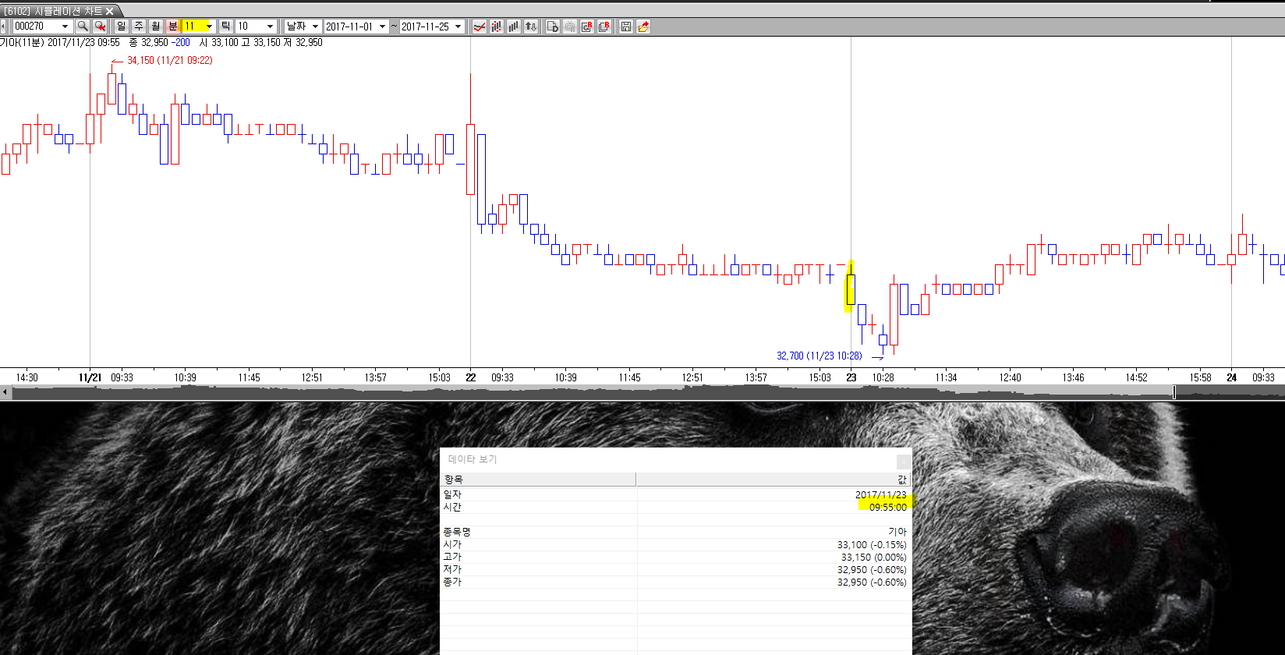Click the red candlestick chart type icon
Image resolution: width=1285 pixels, height=655 pixels.
click(x=497, y=27)
